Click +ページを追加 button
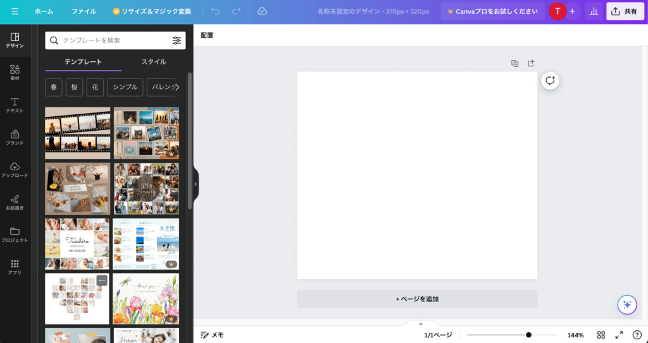Viewport: 648px width, 343px height. coord(418,299)
